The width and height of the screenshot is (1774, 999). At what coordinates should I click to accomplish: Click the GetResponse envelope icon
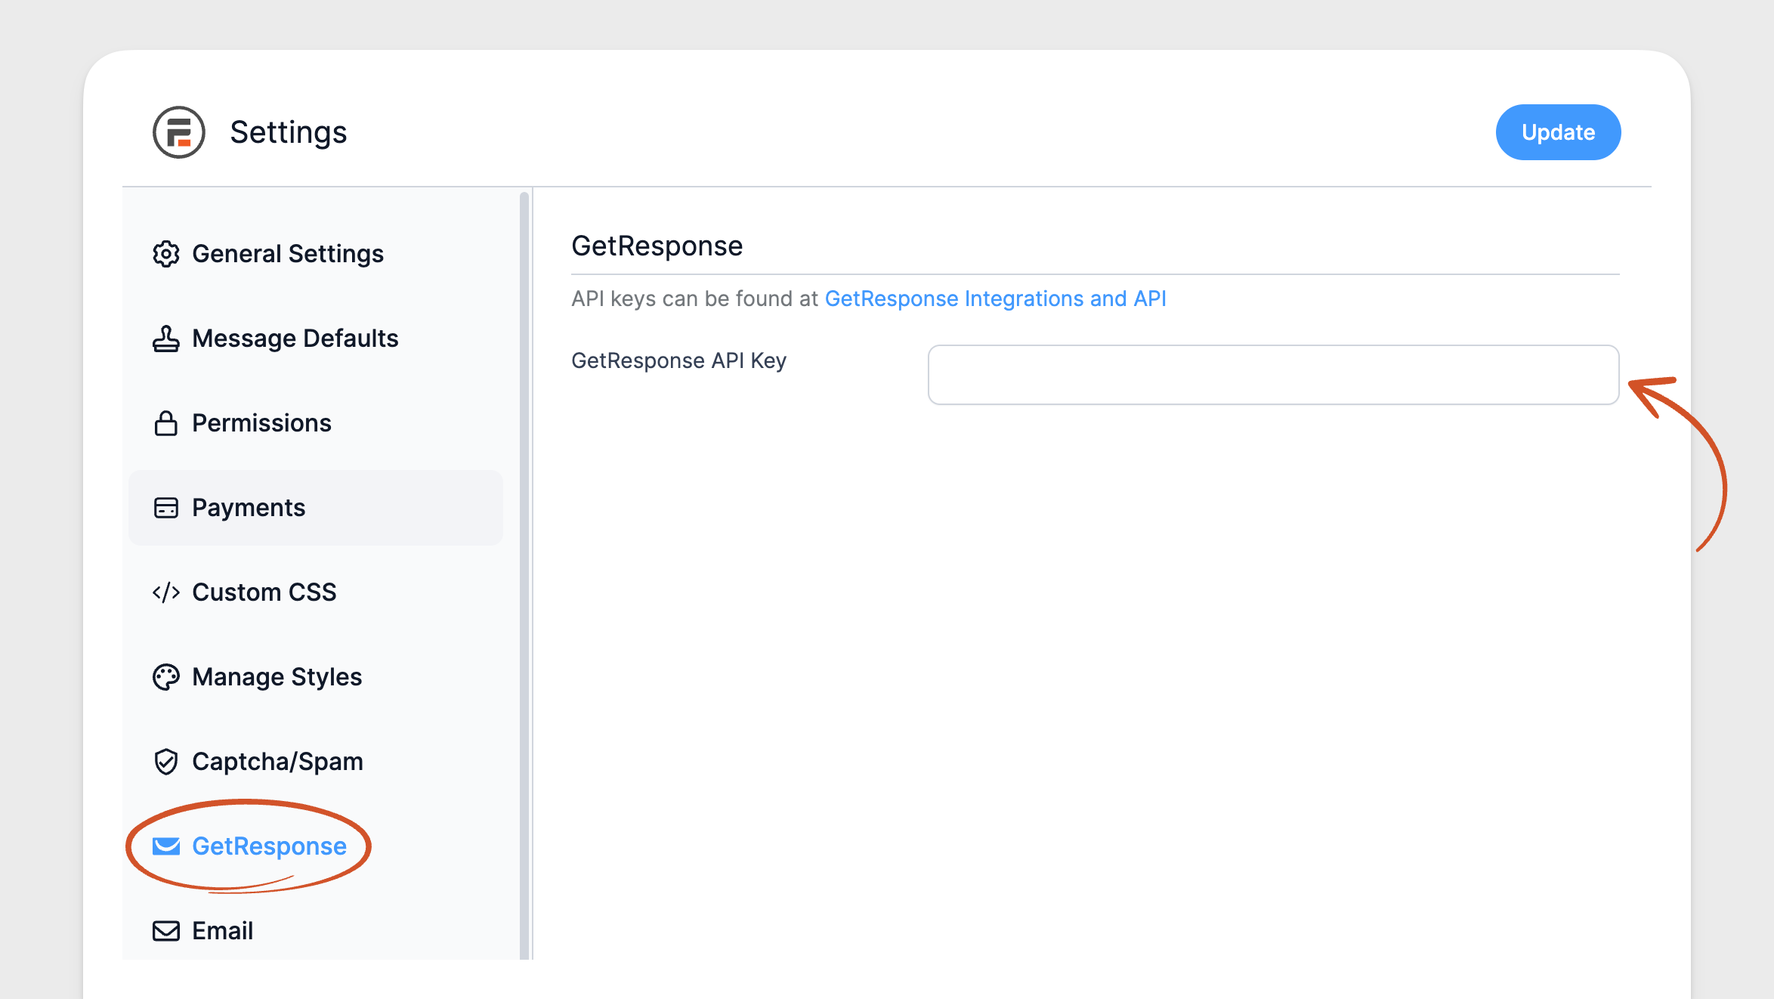point(166,846)
